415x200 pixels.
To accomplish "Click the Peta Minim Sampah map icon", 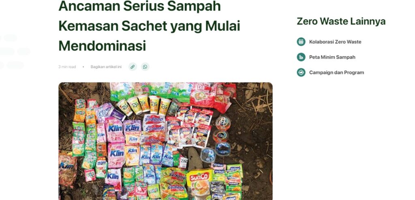I will pos(301,57).
